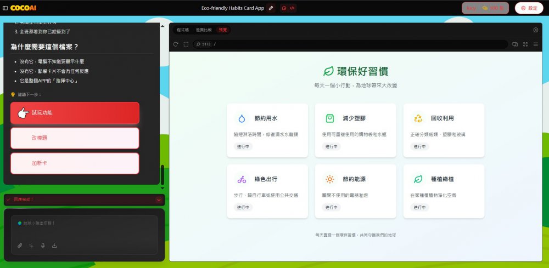Open fullscreen preview mode icon

[525, 44]
